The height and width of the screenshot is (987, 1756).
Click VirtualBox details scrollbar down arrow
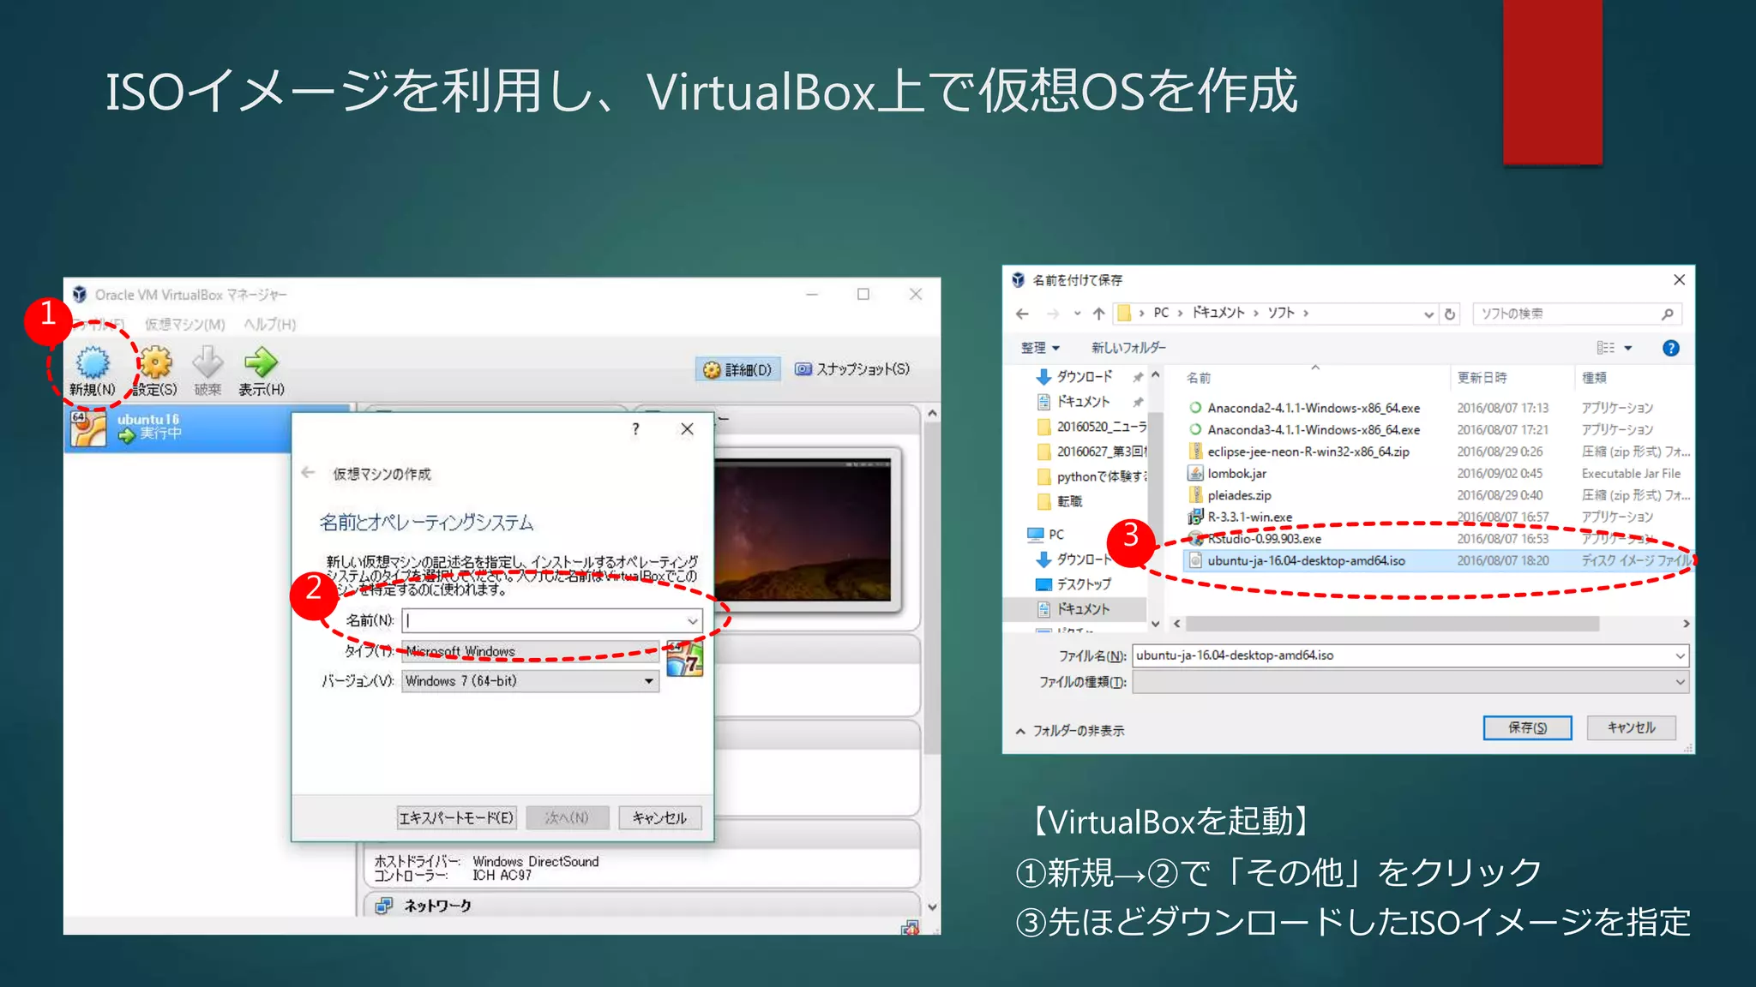click(932, 906)
